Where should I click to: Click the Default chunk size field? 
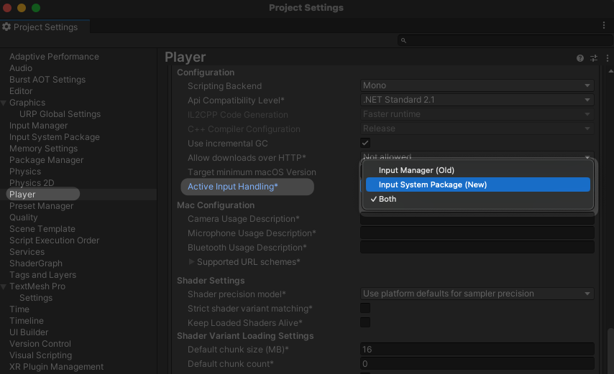click(477, 349)
